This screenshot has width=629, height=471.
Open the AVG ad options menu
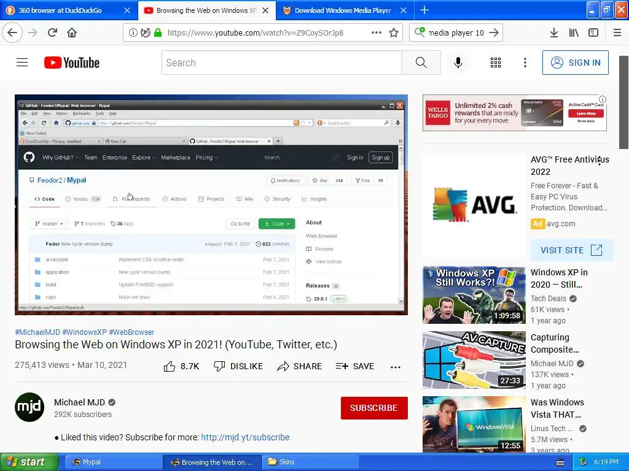click(600, 161)
